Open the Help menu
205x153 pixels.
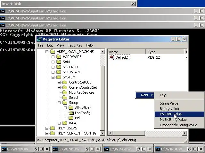pos(89,45)
